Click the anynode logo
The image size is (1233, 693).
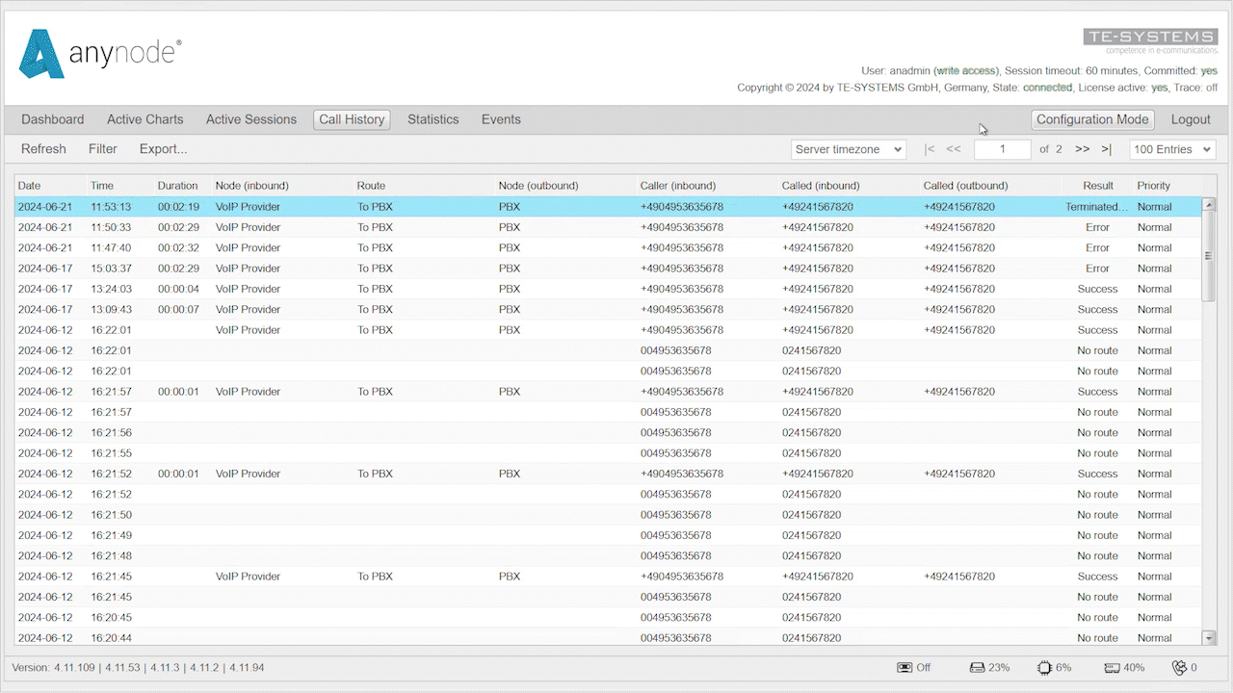[100, 54]
